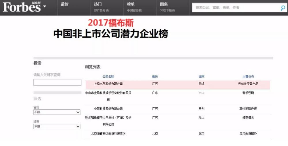This screenshot has height=146, width=288.
Task: Sort by 城市 column header
Action: point(201,77)
